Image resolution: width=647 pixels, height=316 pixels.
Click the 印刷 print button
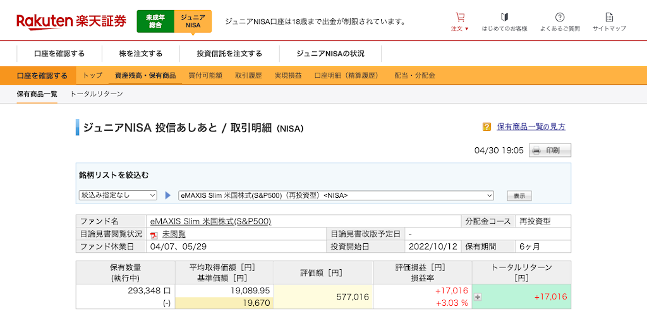coord(550,150)
